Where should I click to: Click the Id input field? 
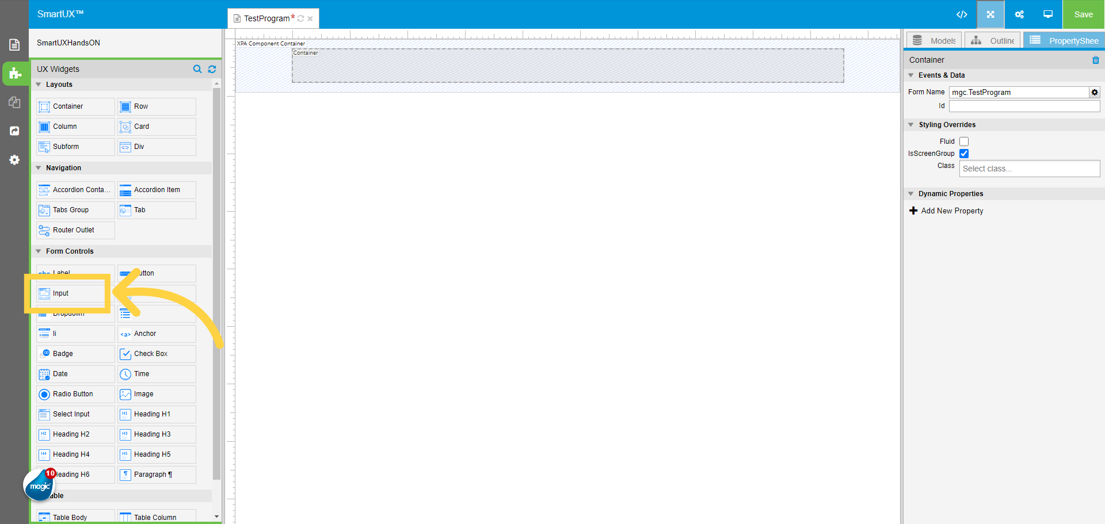[x=1024, y=106]
